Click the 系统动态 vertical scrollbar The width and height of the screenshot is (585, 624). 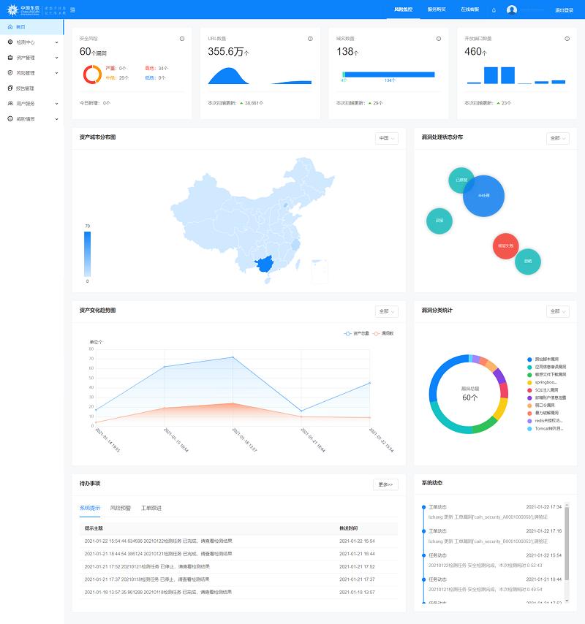567,544
